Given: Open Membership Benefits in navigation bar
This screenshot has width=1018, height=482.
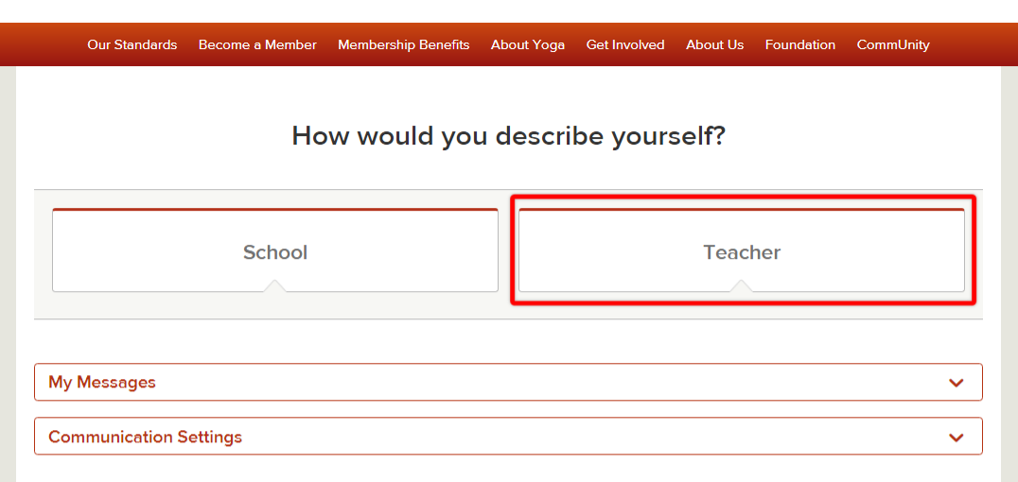Looking at the screenshot, I should [x=404, y=44].
